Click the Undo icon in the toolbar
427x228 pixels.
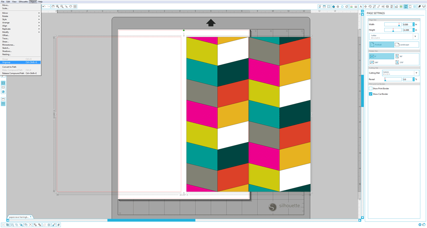pos(44,6)
